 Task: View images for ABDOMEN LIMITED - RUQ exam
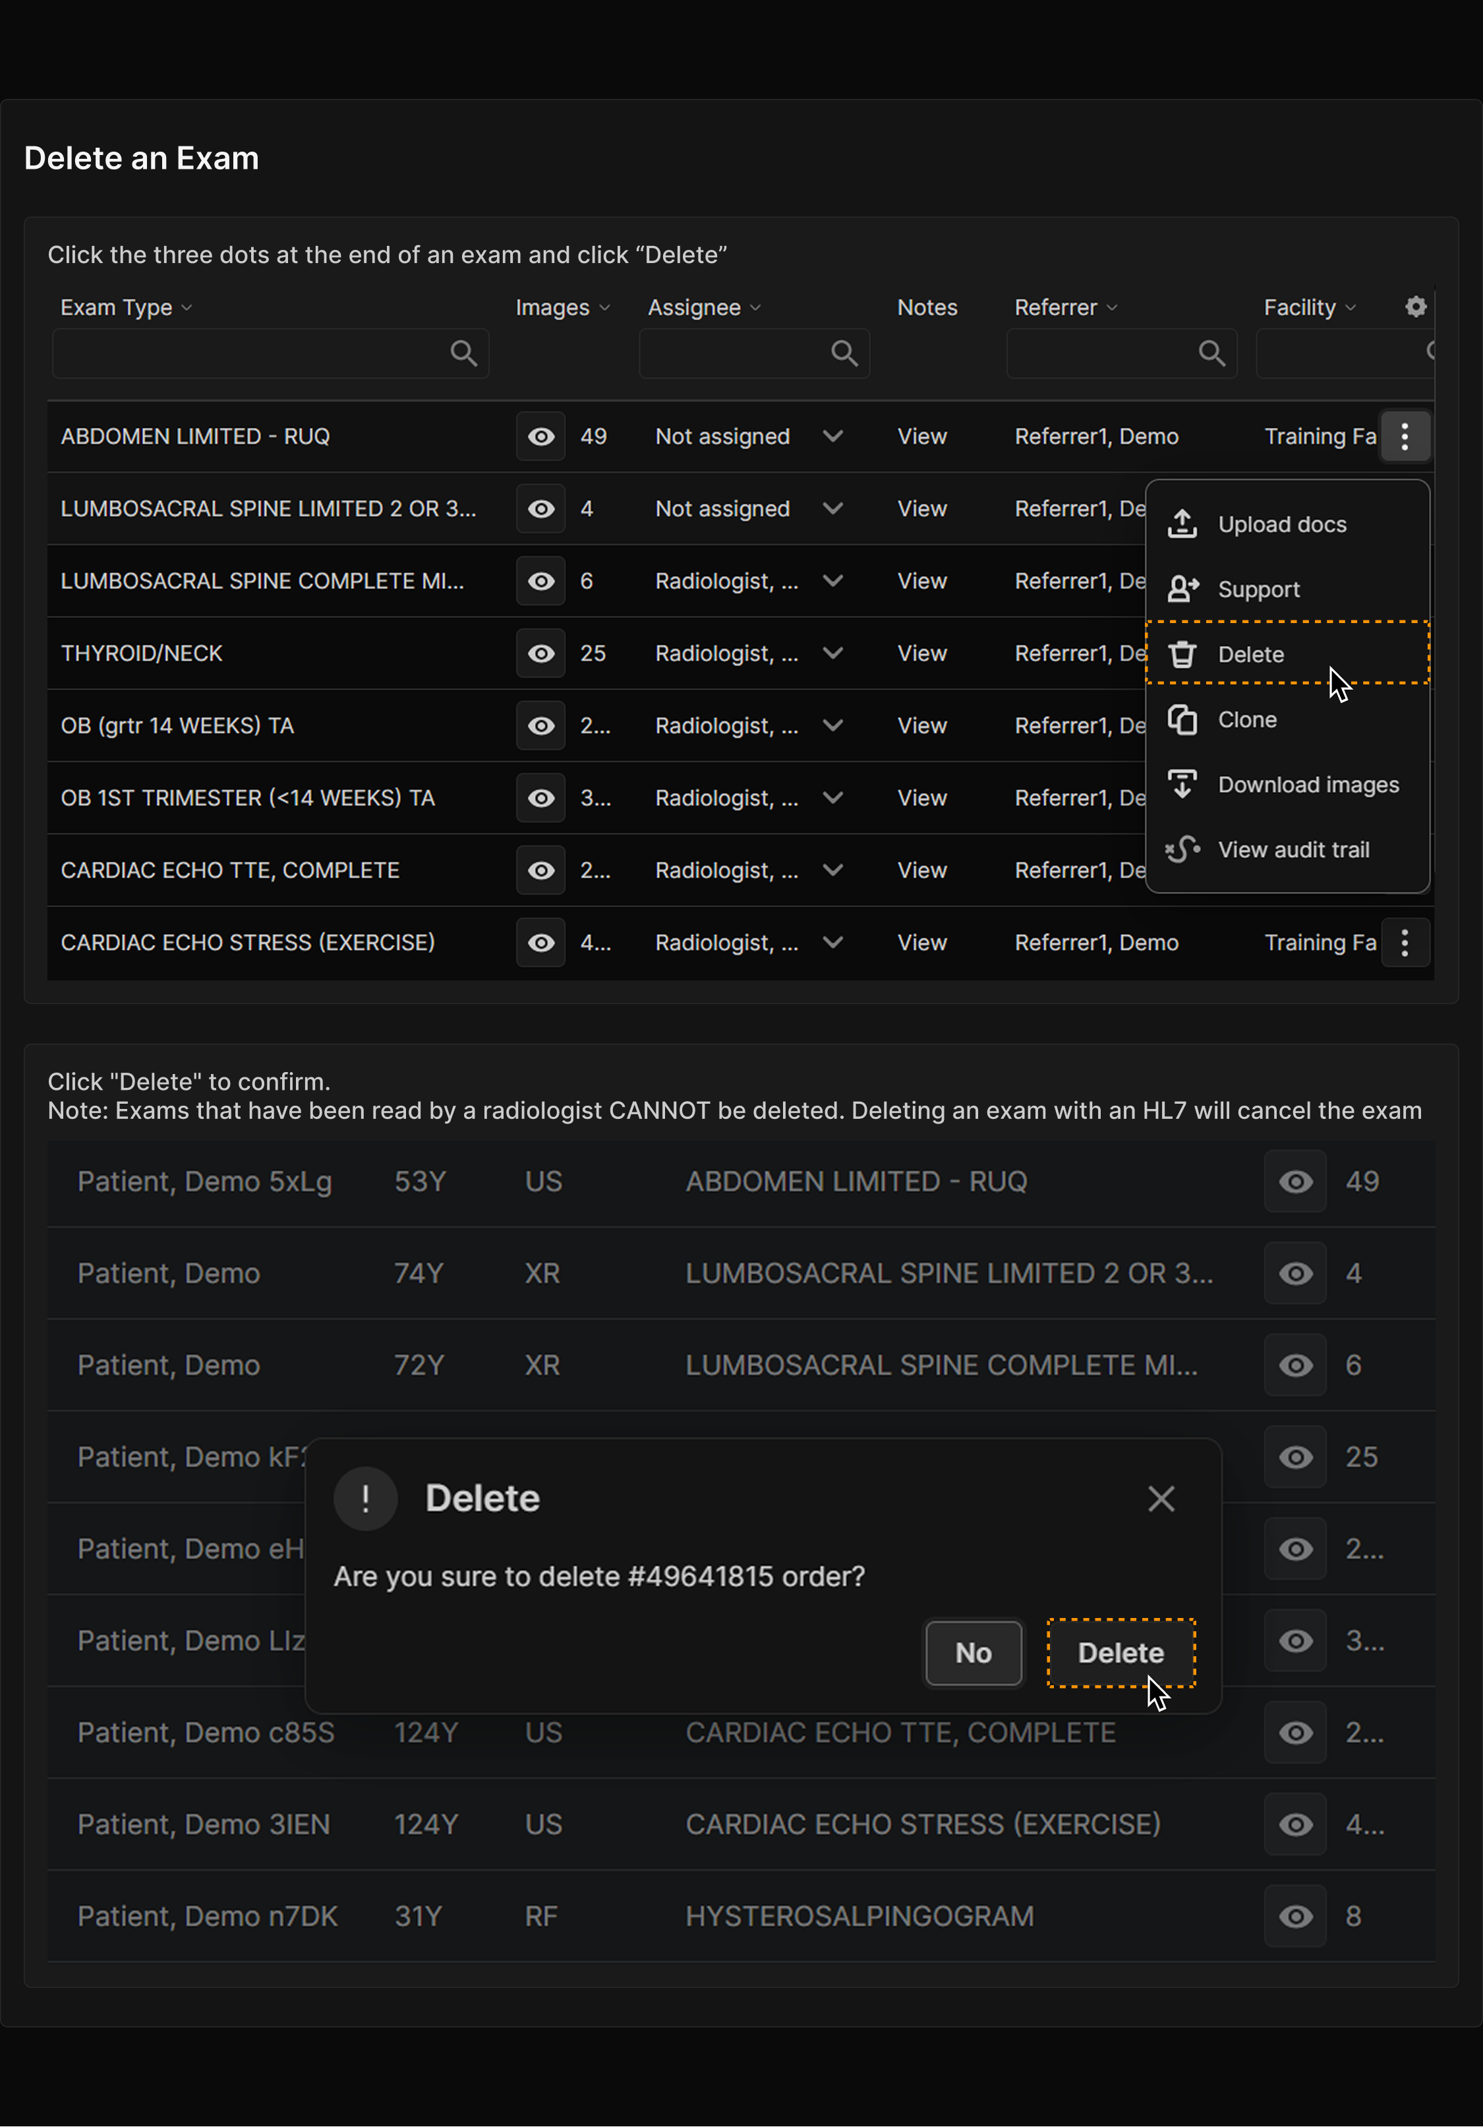point(541,436)
